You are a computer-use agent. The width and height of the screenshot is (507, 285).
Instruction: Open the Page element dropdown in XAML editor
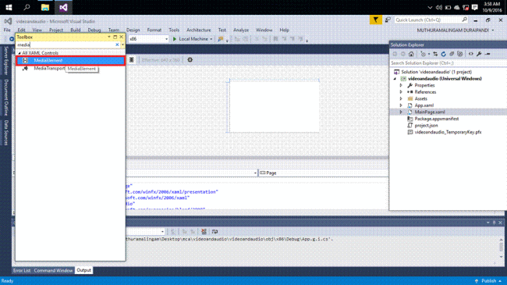323,173
